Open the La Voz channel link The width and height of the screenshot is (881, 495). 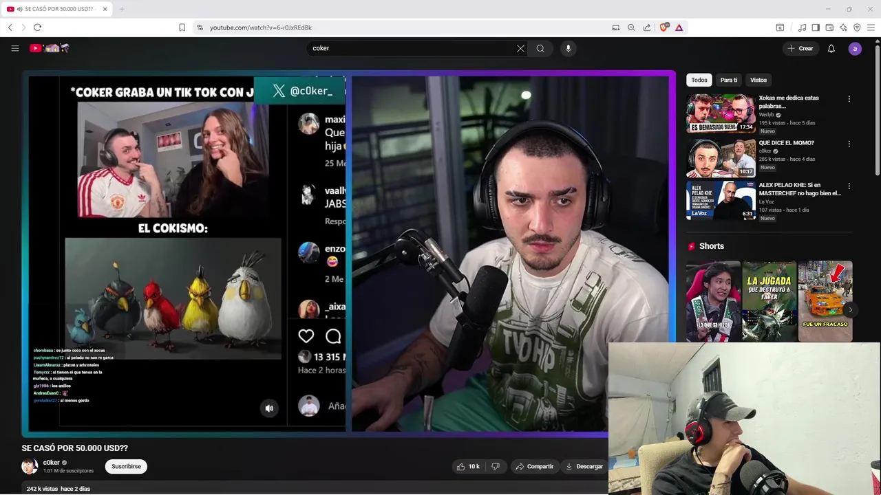click(x=766, y=201)
